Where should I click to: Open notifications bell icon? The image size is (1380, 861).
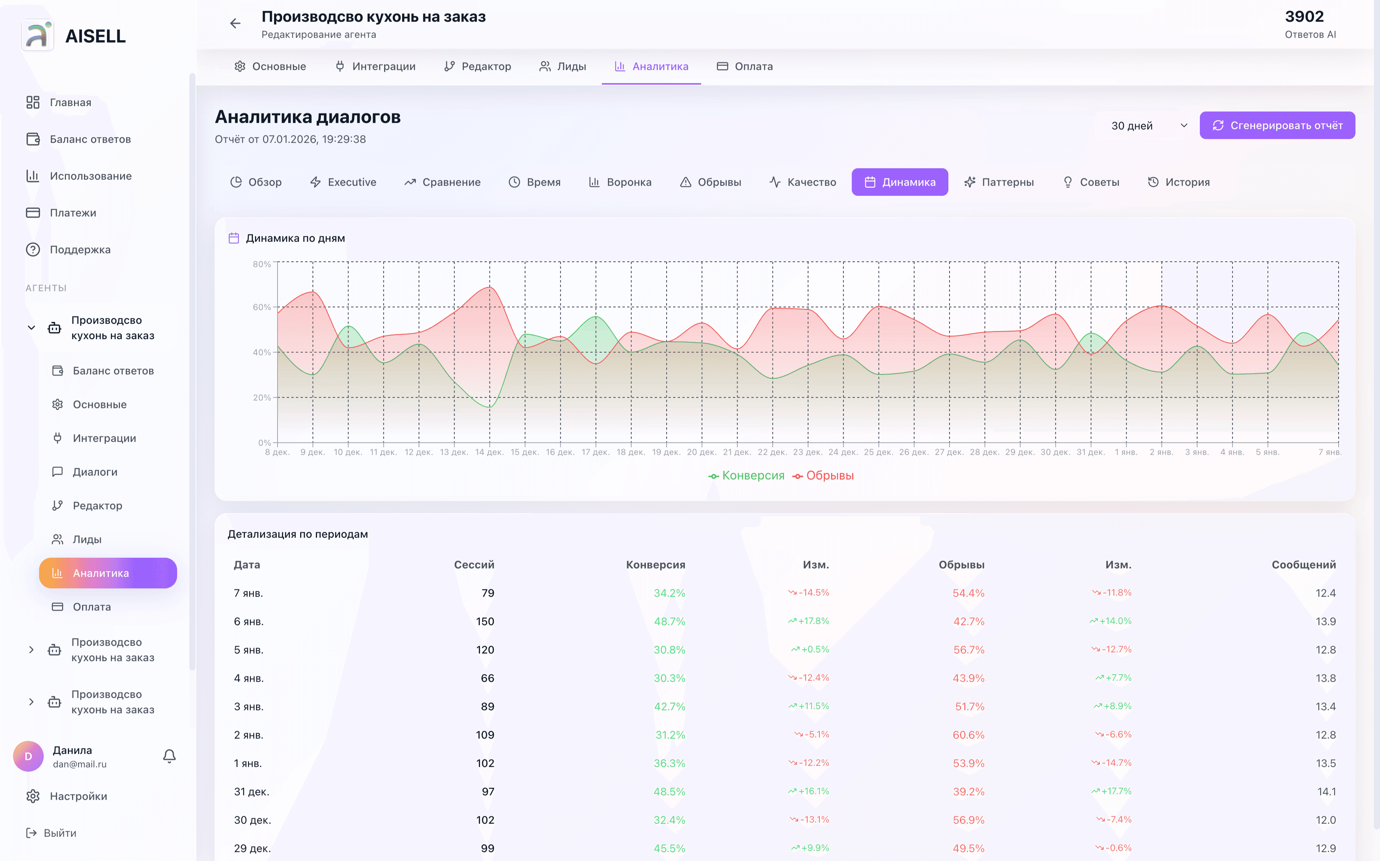coord(169,756)
